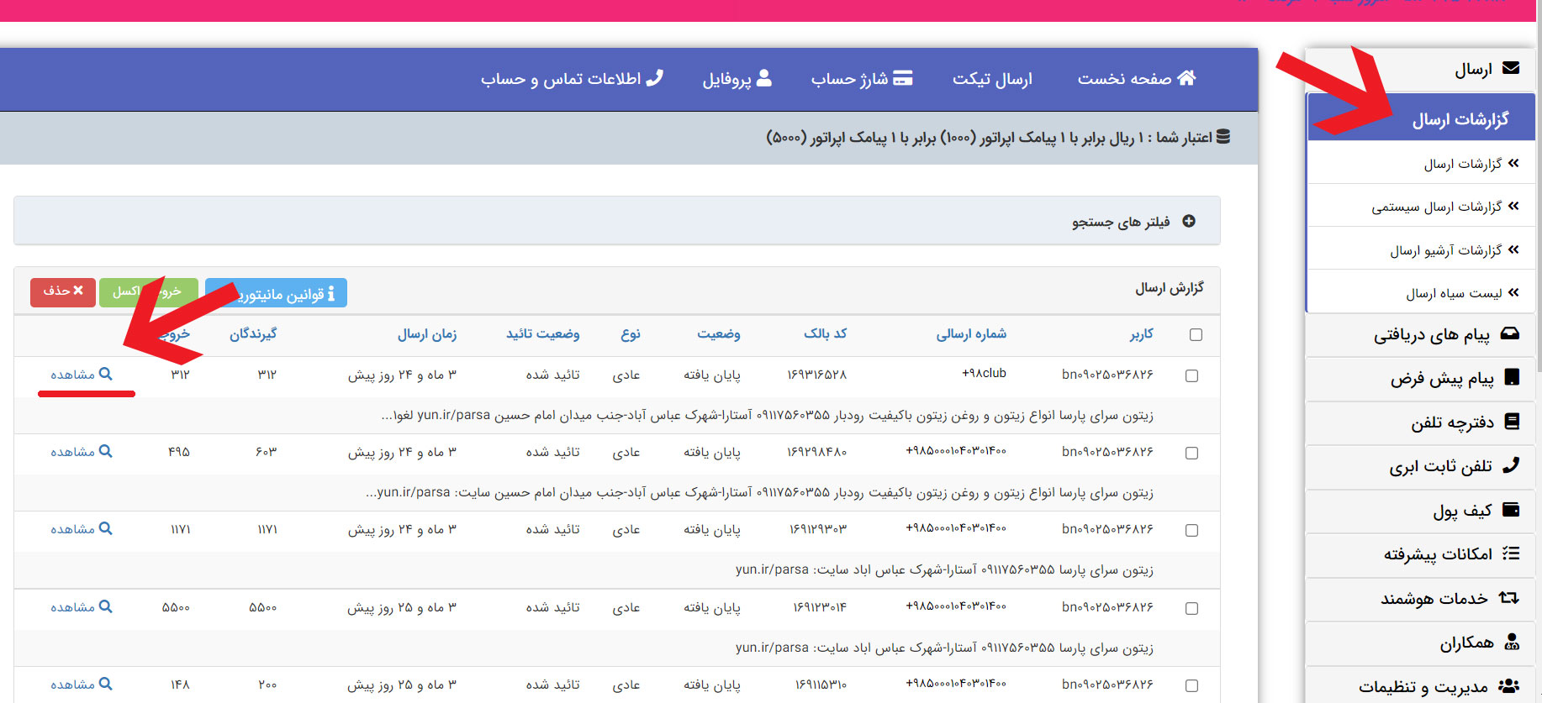
Task: Select گزارشات ارسال سیستمی submenu item
Action: pos(1436,207)
